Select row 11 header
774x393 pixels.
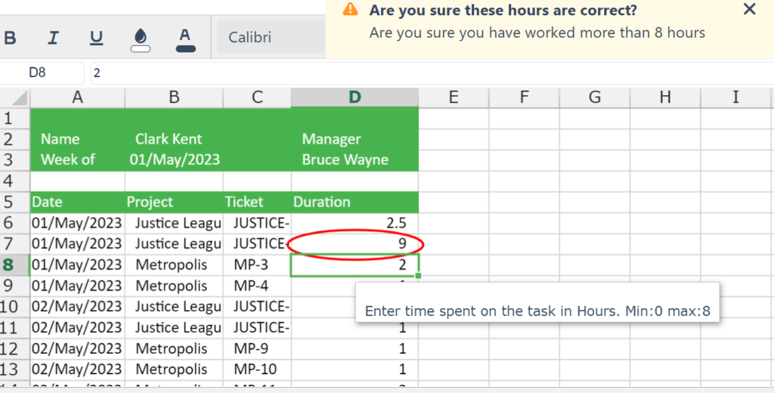(15, 328)
